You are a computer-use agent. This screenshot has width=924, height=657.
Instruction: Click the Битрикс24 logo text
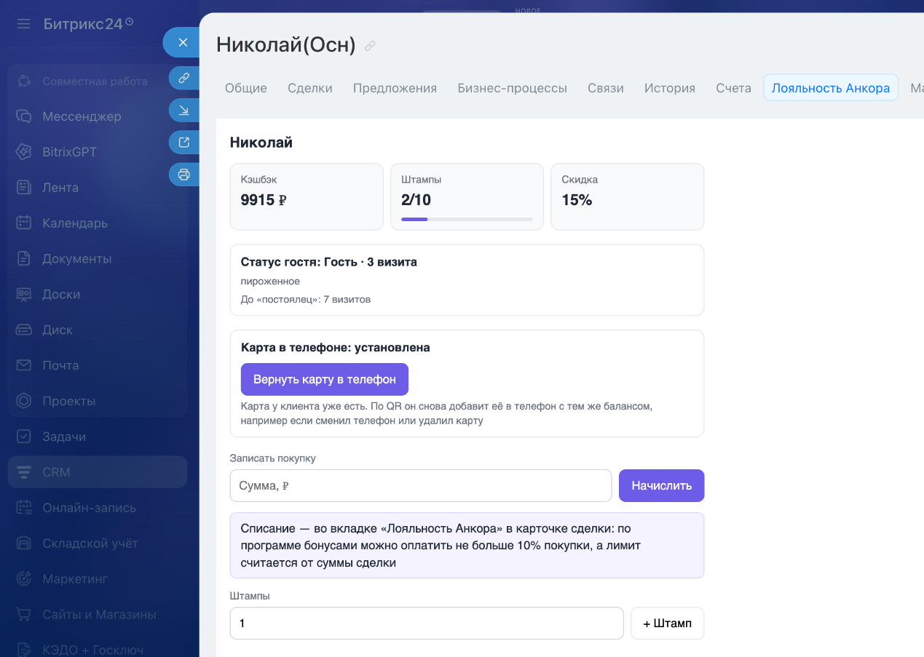[x=83, y=24]
